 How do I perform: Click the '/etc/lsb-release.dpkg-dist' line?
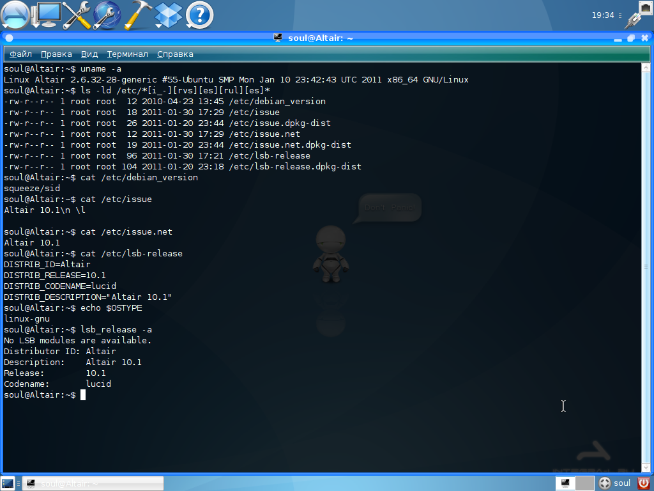tap(183, 167)
